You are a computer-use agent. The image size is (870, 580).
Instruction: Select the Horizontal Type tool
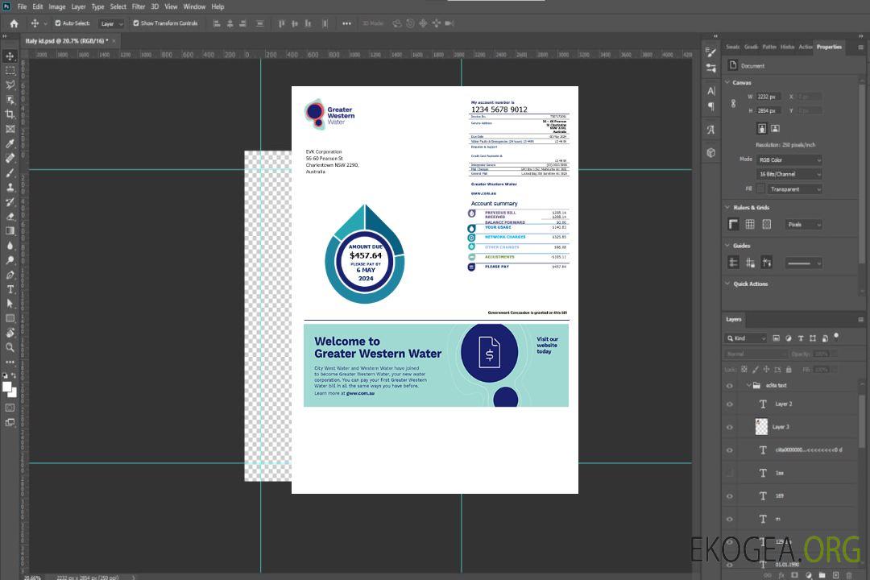point(10,289)
